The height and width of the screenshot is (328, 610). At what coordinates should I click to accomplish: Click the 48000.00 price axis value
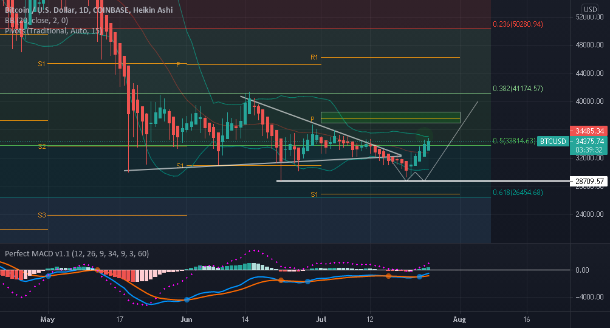click(x=589, y=45)
